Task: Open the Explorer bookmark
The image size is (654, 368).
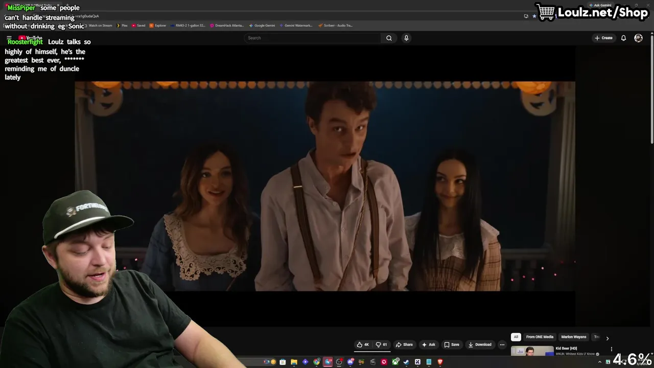Action: pos(158,25)
